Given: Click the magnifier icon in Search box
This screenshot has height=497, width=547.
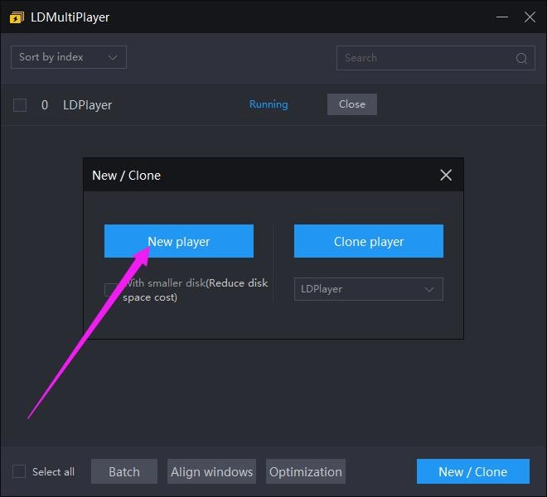Looking at the screenshot, I should (x=521, y=58).
